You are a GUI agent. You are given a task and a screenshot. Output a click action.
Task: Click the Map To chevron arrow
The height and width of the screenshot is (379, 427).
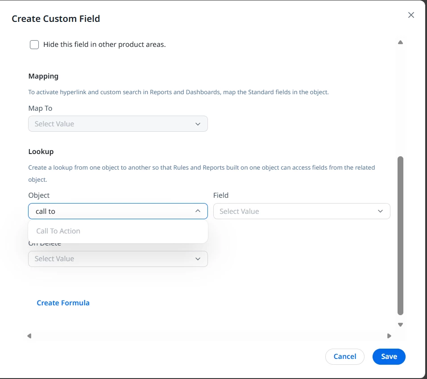click(198, 124)
